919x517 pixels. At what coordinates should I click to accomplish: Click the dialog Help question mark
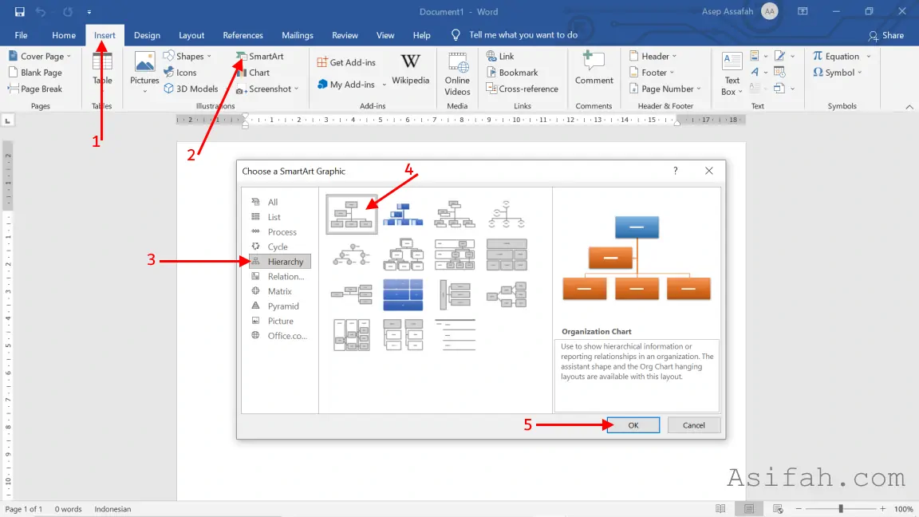pyautogui.click(x=675, y=171)
